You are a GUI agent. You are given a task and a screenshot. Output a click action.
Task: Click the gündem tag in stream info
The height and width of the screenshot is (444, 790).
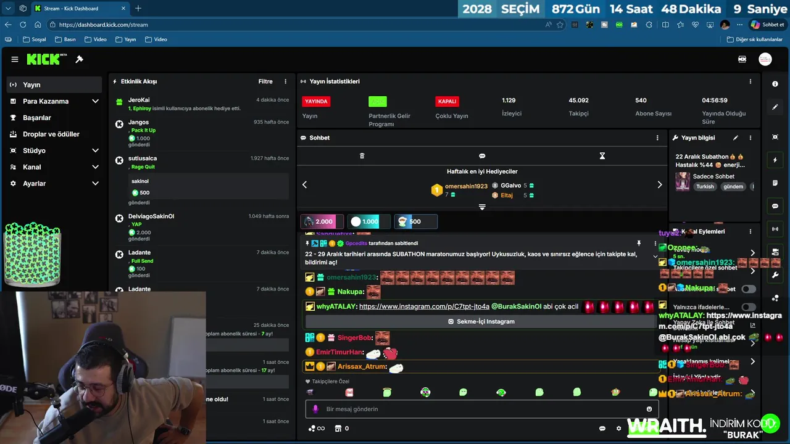pyautogui.click(x=733, y=186)
